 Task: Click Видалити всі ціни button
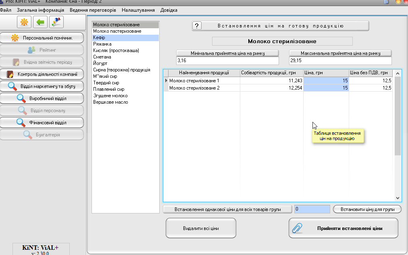coord(201,228)
